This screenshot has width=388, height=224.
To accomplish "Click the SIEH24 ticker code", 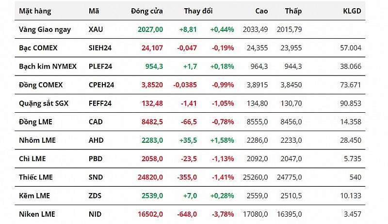I will 100,47.
